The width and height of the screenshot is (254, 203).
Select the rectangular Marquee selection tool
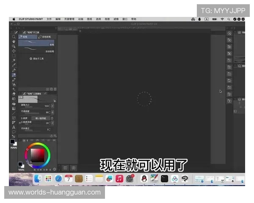point(14,55)
